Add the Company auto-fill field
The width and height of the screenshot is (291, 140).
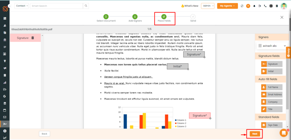point(272,102)
